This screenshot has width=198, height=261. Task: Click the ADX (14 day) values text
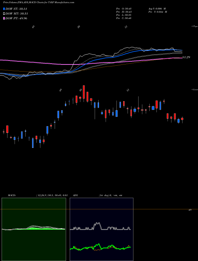[110, 195]
